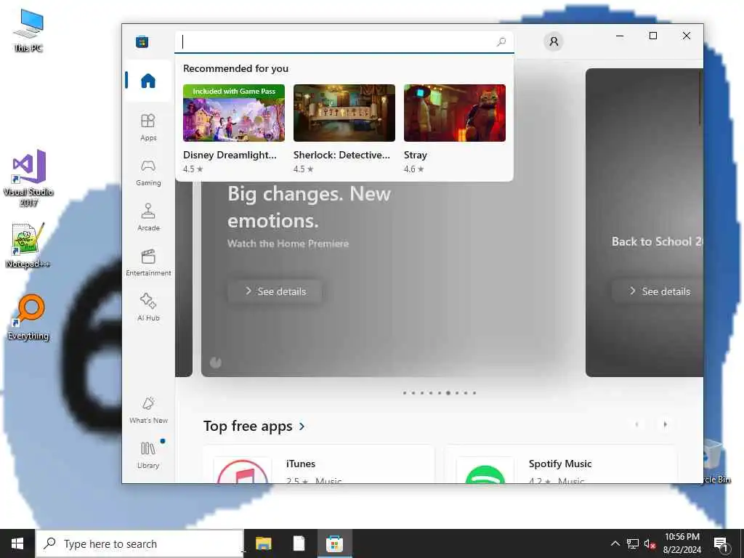Open the taskbar clock and date
The image size is (744, 558).
682,543
